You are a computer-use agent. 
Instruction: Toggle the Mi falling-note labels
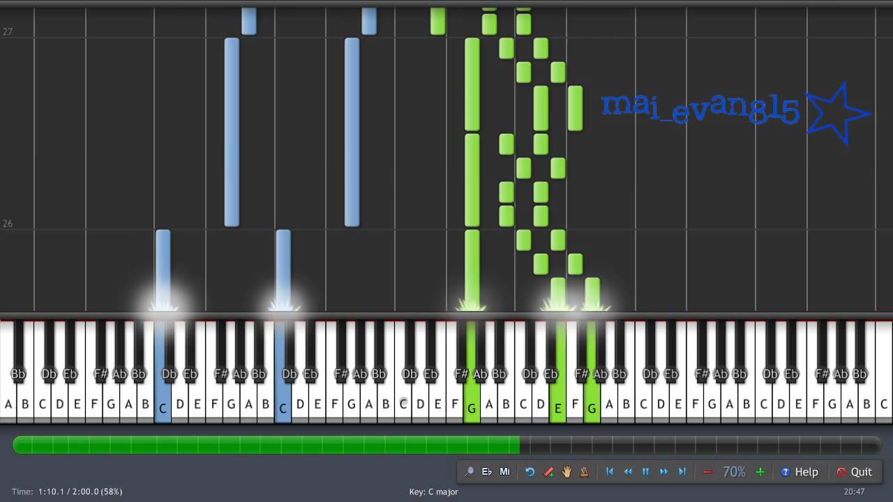[504, 472]
